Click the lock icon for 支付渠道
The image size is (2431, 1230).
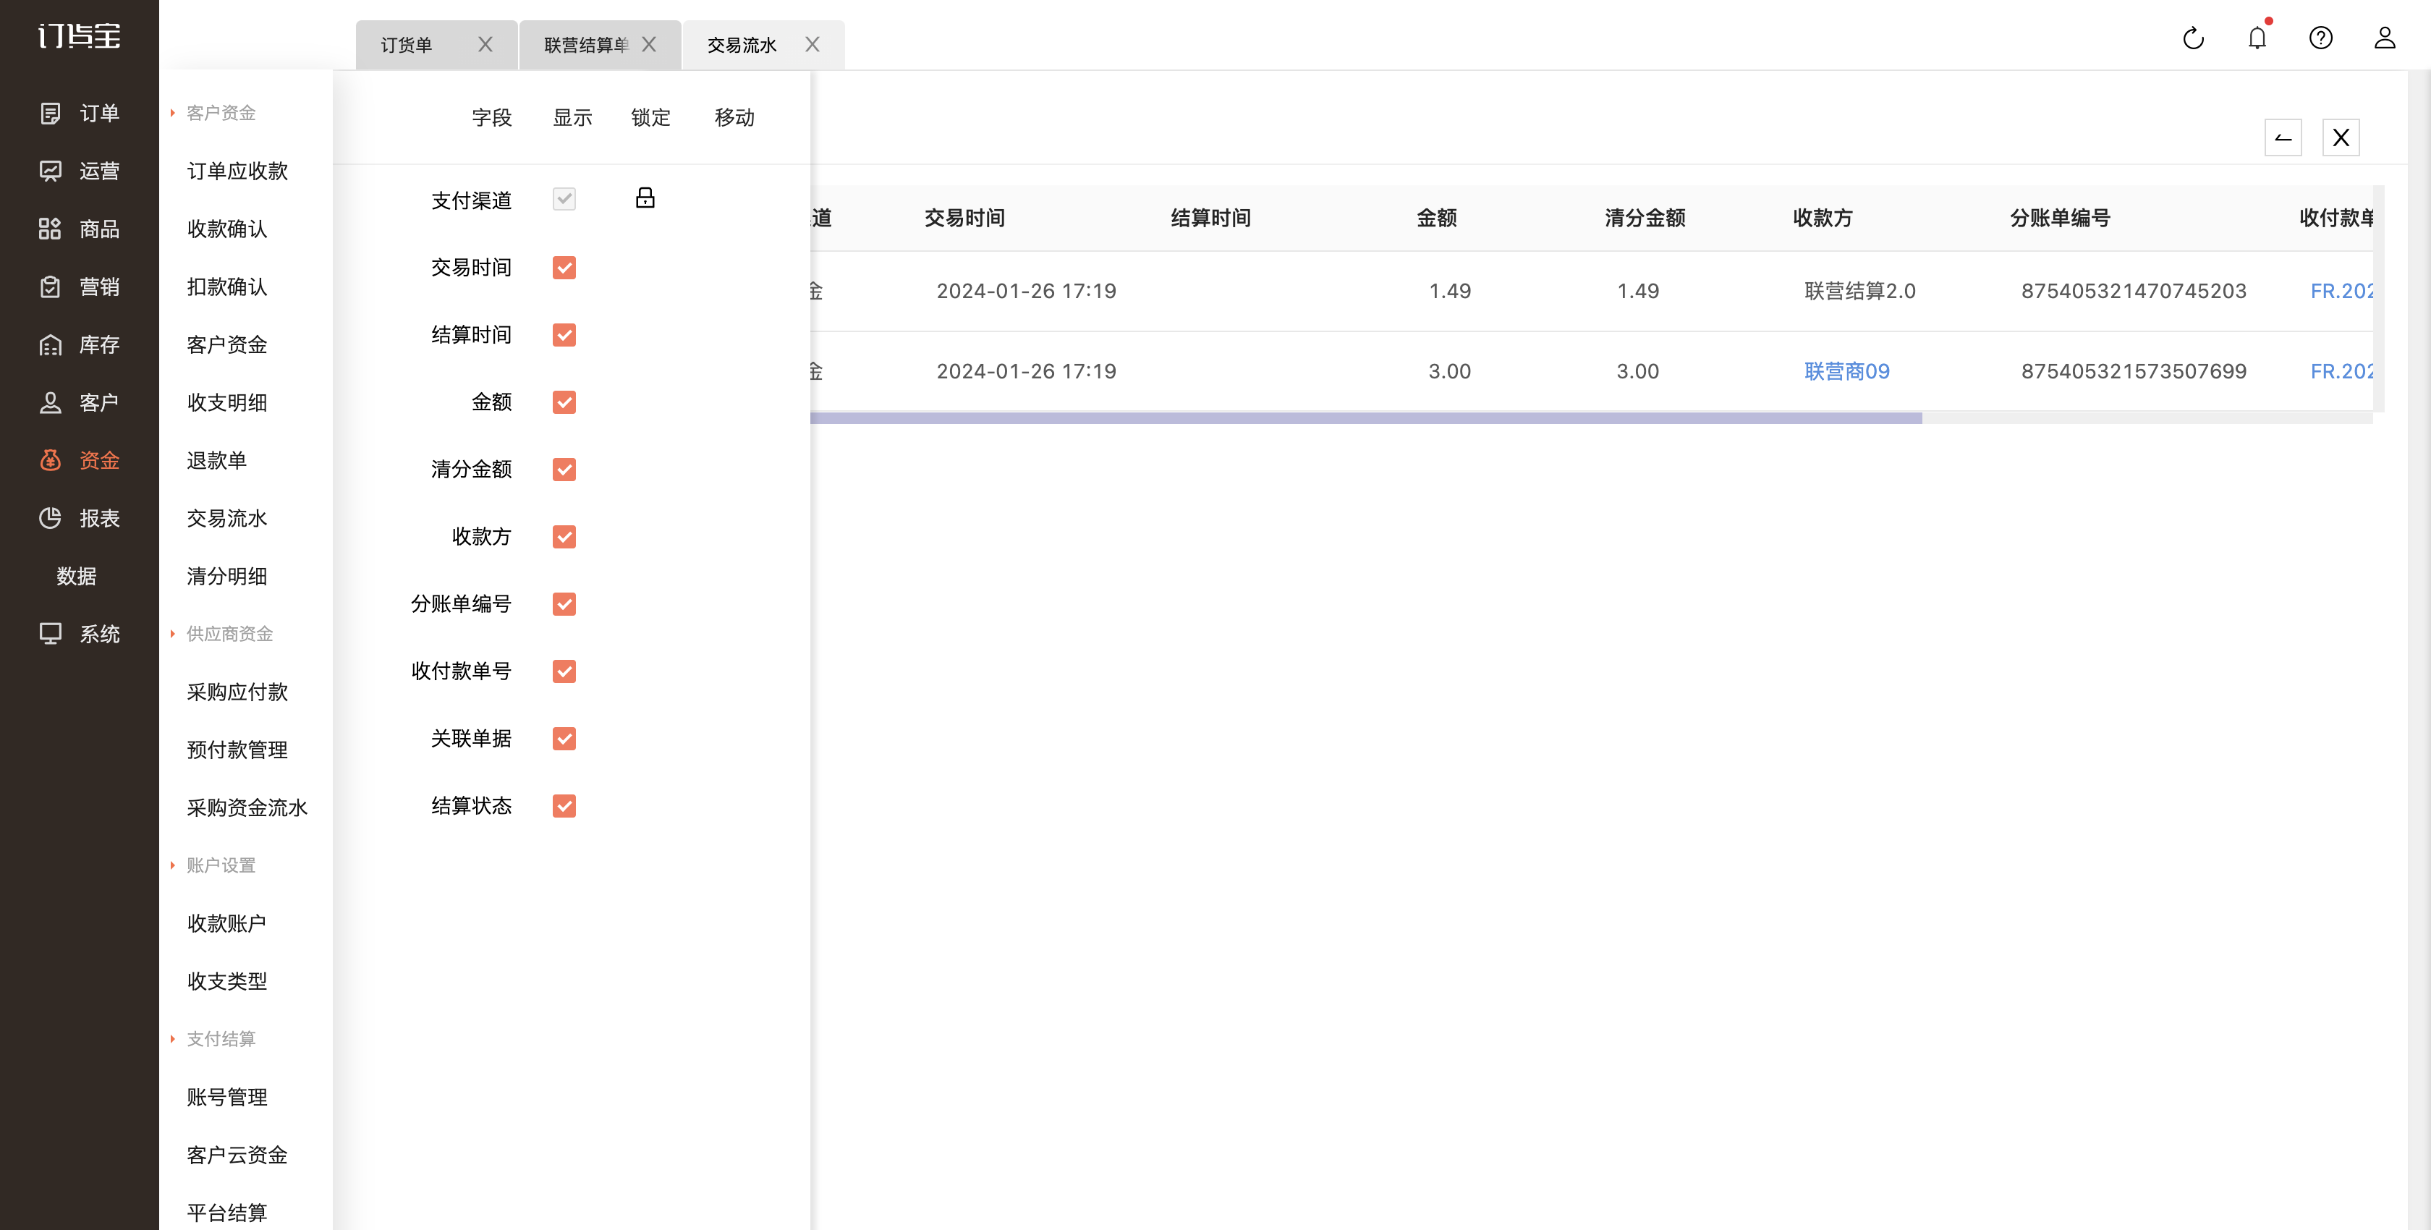coord(645,198)
